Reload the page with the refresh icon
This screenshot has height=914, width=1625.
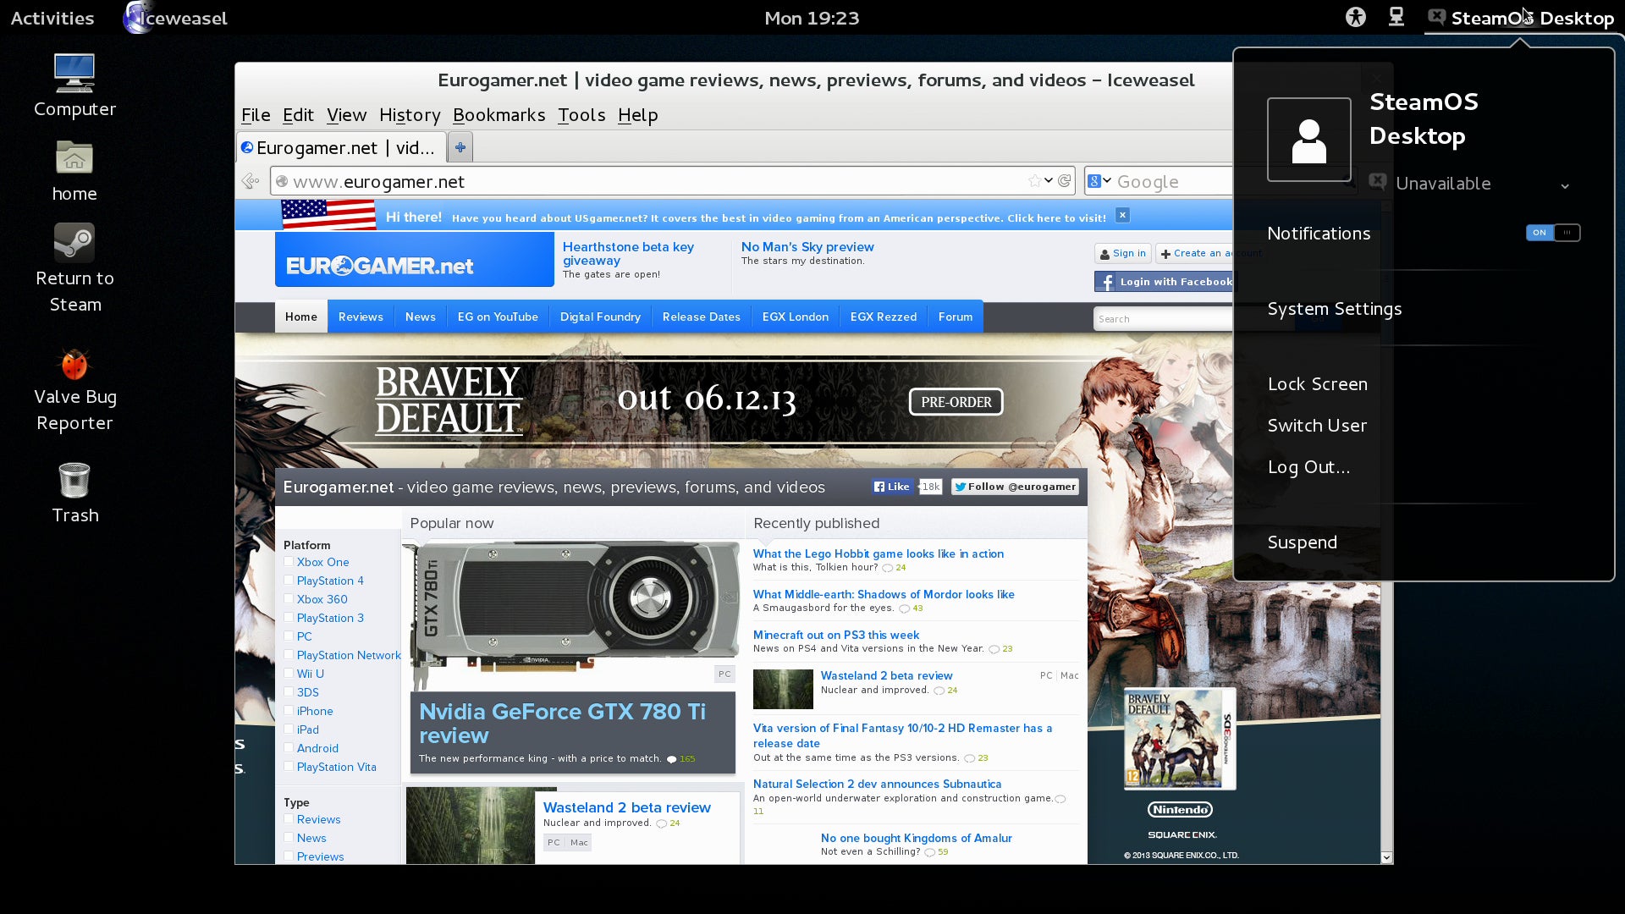(1065, 180)
